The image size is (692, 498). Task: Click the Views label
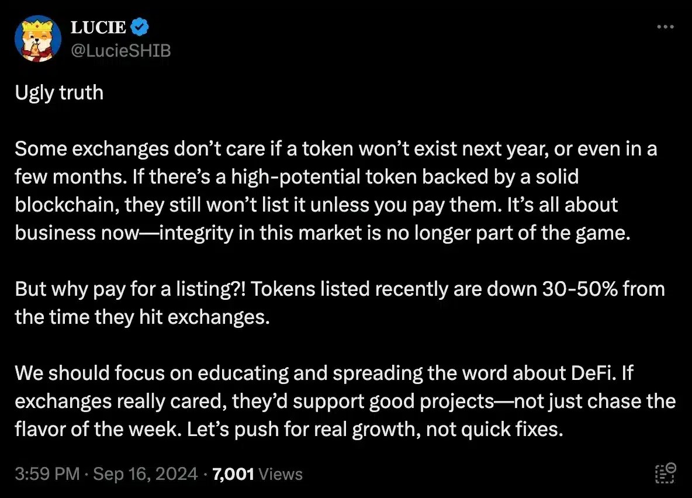[281, 473]
